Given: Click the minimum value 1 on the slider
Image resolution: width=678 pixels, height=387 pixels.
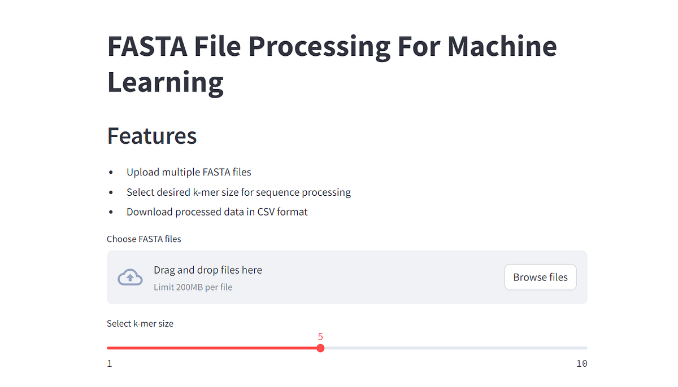Looking at the screenshot, I should (x=109, y=363).
